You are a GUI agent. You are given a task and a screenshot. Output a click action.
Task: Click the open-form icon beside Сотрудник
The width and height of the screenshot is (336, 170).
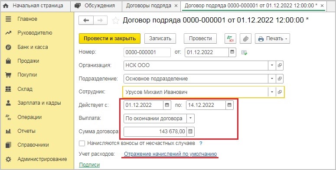click(280, 92)
